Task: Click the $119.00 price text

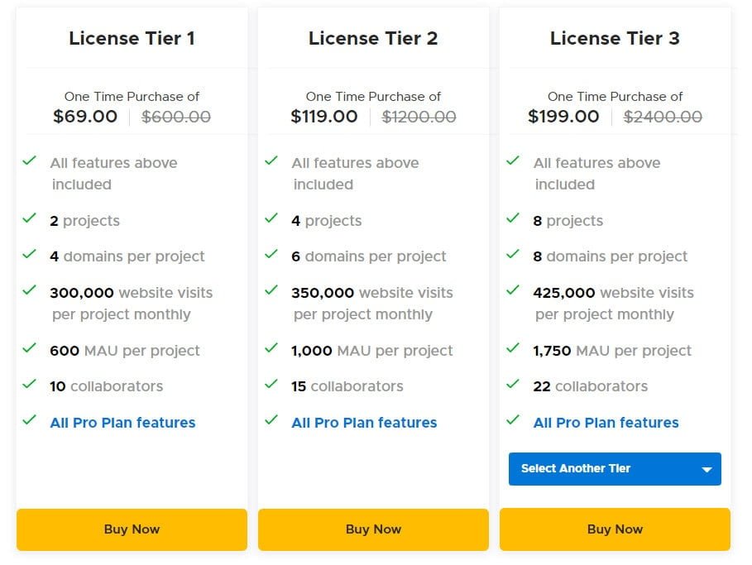Action: (x=323, y=116)
